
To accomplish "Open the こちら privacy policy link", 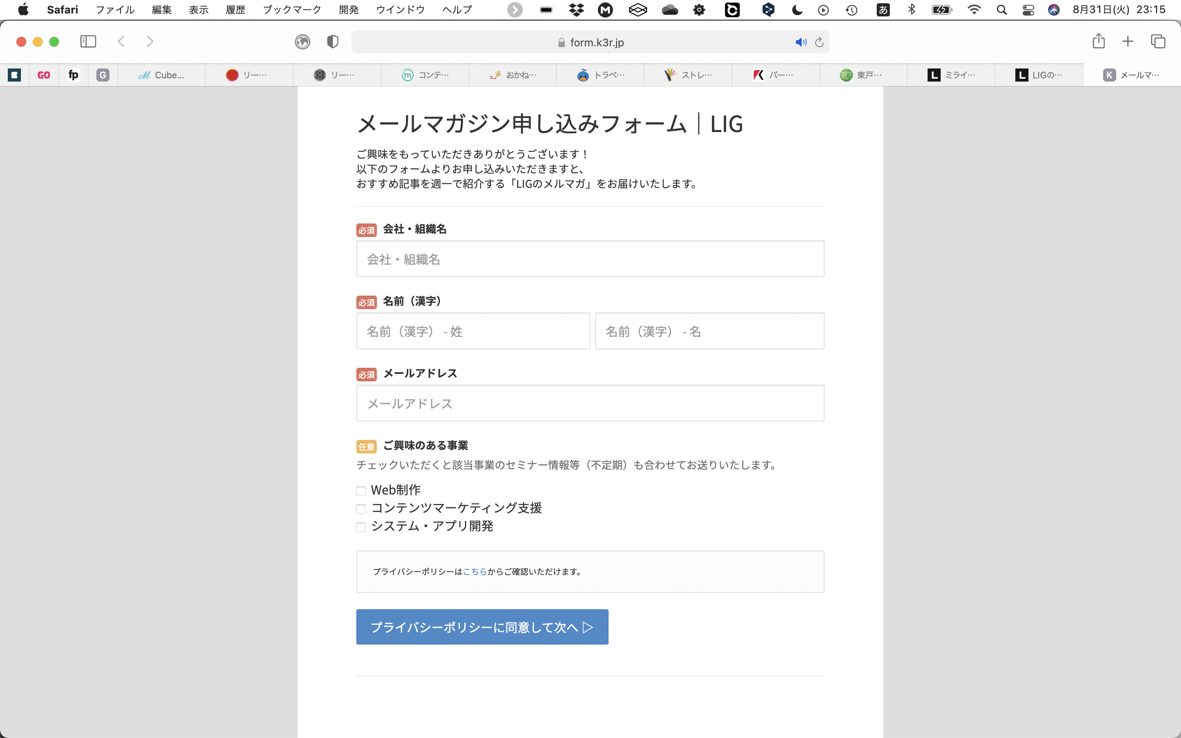I will tap(475, 572).
